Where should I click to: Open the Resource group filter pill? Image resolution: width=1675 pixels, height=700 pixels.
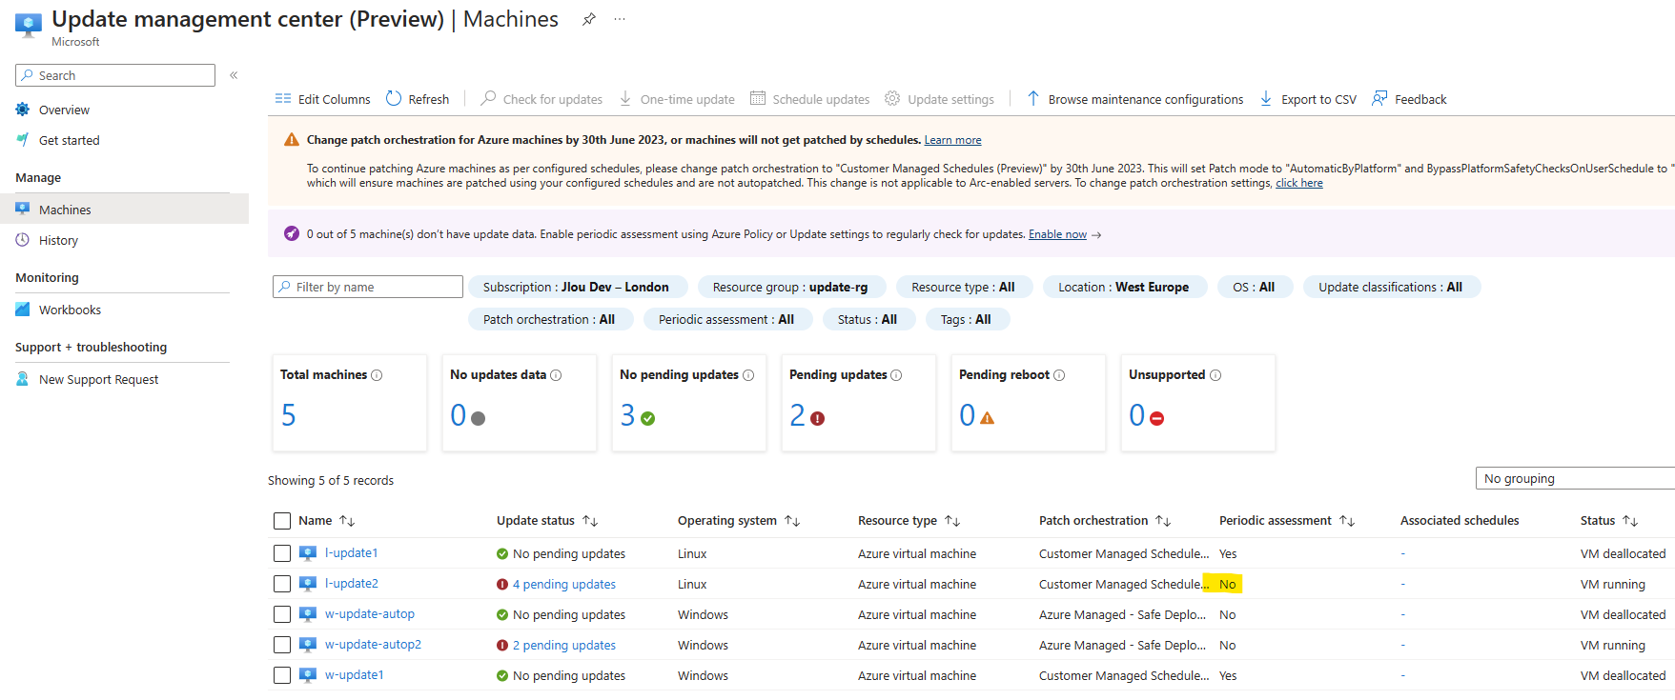(x=790, y=287)
